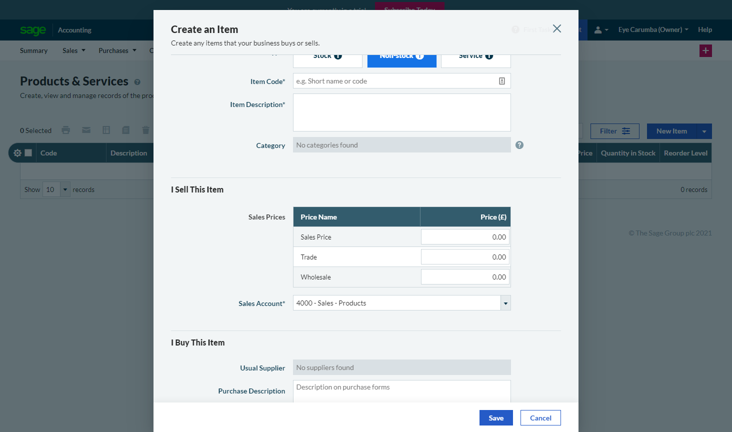Image resolution: width=732 pixels, height=432 pixels.
Task: Click the print icon in the list toolbar
Action: (65, 130)
